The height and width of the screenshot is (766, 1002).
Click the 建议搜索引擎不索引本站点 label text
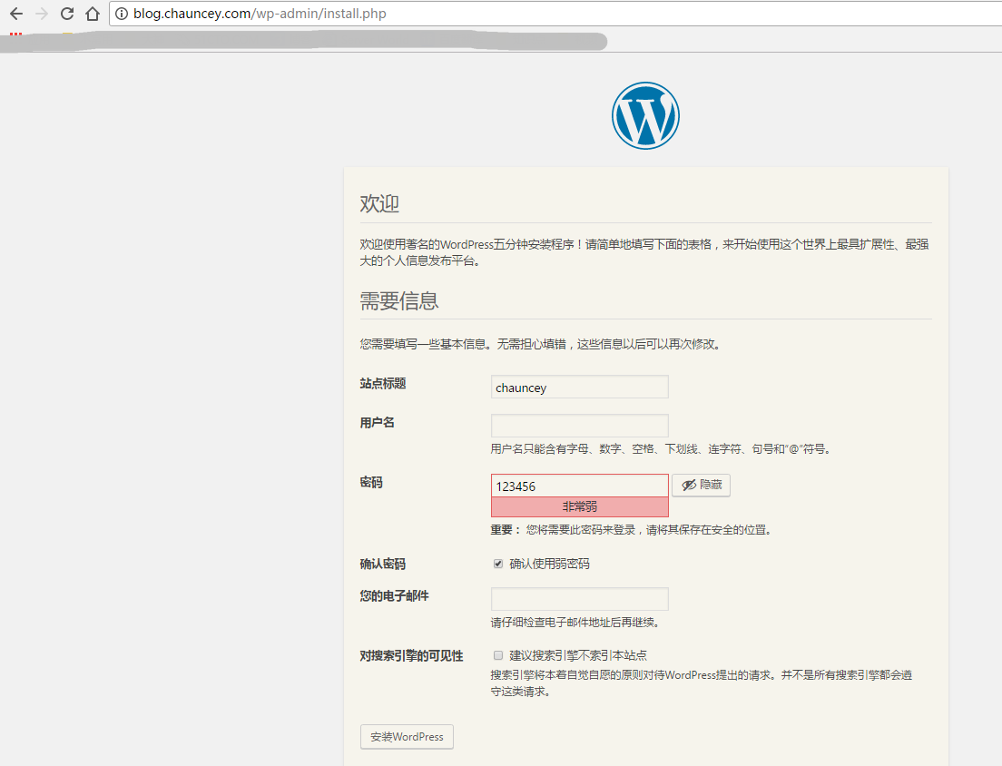coord(578,655)
